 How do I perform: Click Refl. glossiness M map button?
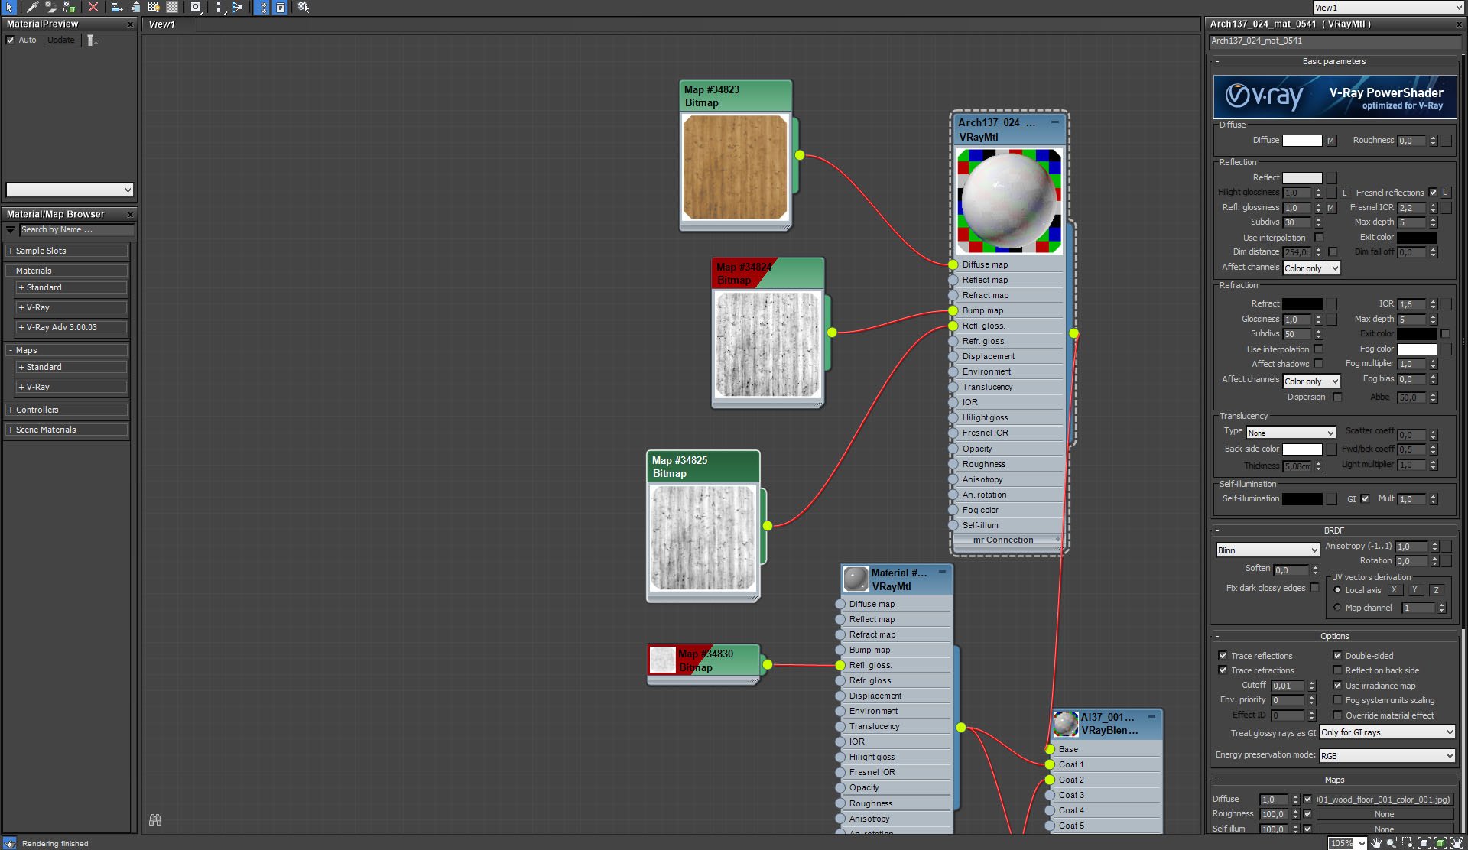pos(1330,208)
